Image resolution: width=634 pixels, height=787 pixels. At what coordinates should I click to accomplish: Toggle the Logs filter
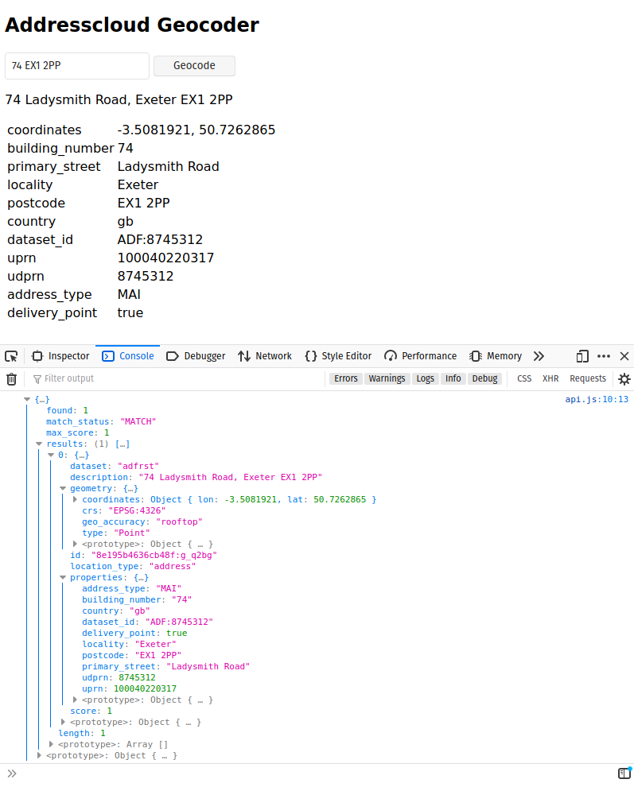[425, 378]
